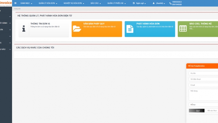Click the Trang chủ breadcrumb
Viewport: 218px width, 123px height.
(17, 9)
